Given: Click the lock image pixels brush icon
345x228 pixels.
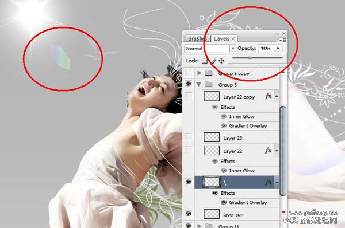Looking at the screenshot, I should pos(213,61).
